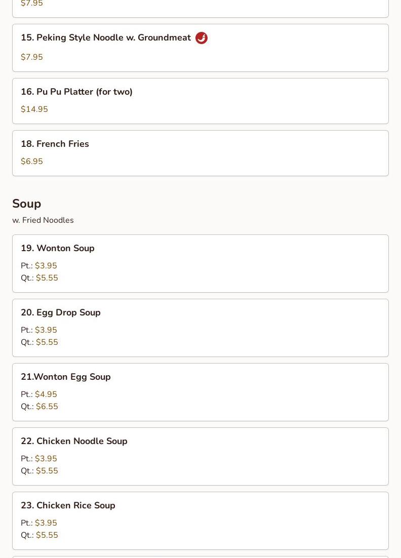This screenshot has height=558, width=401.
Task: Choose 22. Chicken Noodle Soup item
Action: 200,457
